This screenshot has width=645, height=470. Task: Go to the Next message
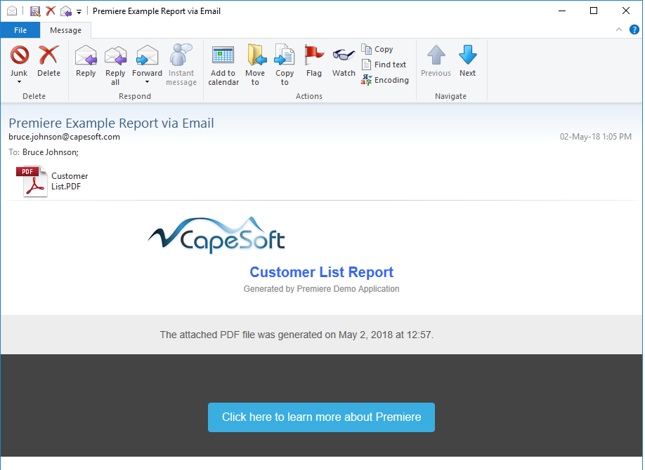coord(467,61)
